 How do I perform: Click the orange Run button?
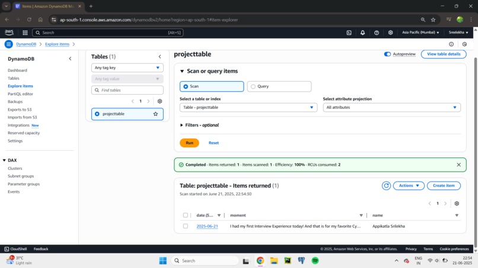(x=189, y=143)
